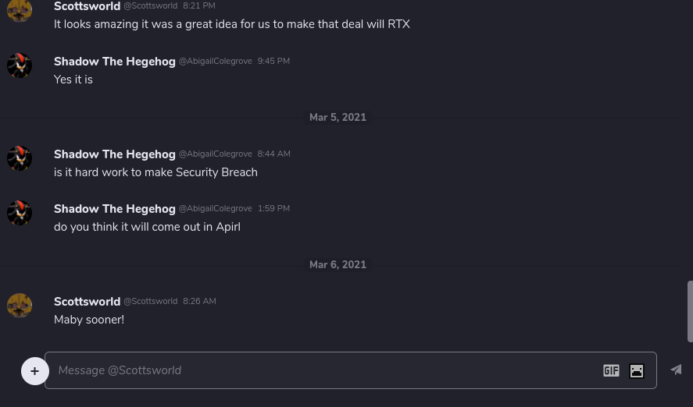
Task: Open the GIF picker
Action: [x=611, y=371]
